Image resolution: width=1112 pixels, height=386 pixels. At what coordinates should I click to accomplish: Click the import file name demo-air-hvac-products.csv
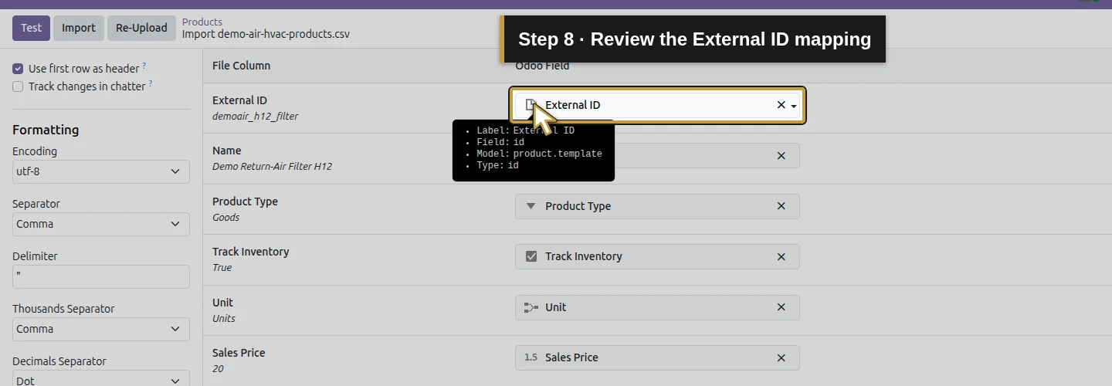[282, 35]
